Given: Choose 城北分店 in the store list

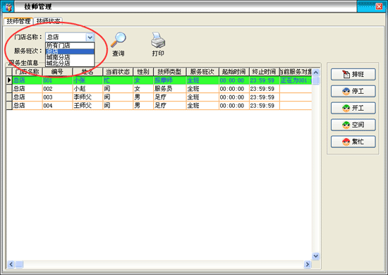Looking at the screenshot, I should click(x=70, y=63).
